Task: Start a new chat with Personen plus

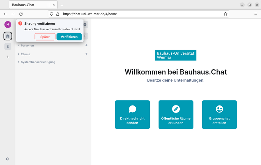Action: [86, 45]
